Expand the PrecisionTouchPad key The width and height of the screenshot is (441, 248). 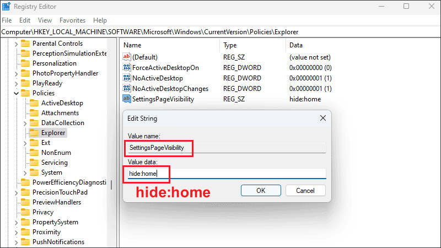pyautogui.click(x=16, y=192)
